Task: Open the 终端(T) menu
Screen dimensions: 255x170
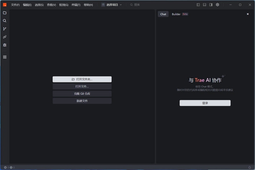Action: click(76, 5)
